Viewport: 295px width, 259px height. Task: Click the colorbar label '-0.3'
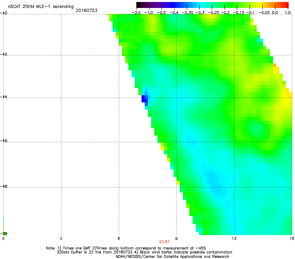tap(200, 13)
